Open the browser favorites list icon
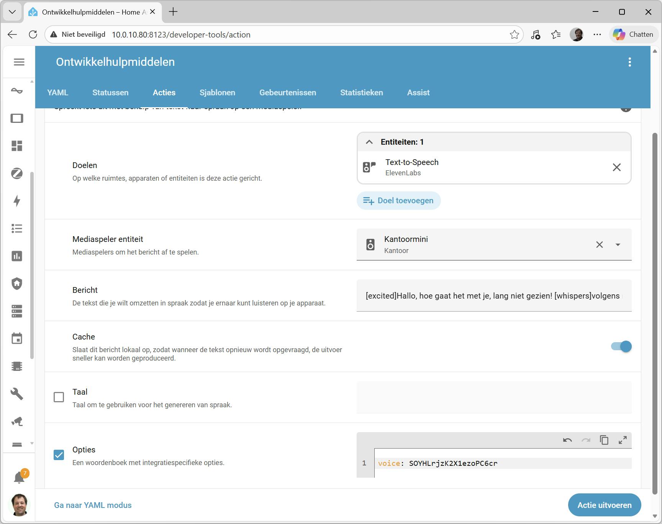The height and width of the screenshot is (524, 662). [x=556, y=34]
